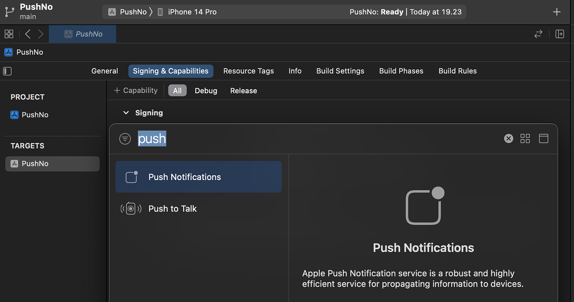Click the PushNo editor tab

(83, 34)
